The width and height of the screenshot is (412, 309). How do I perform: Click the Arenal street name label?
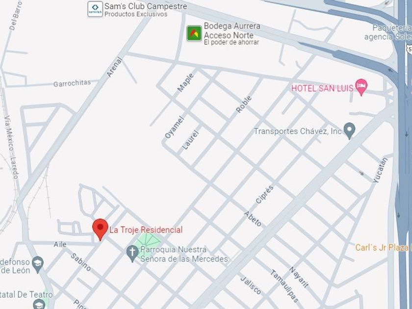(114, 67)
